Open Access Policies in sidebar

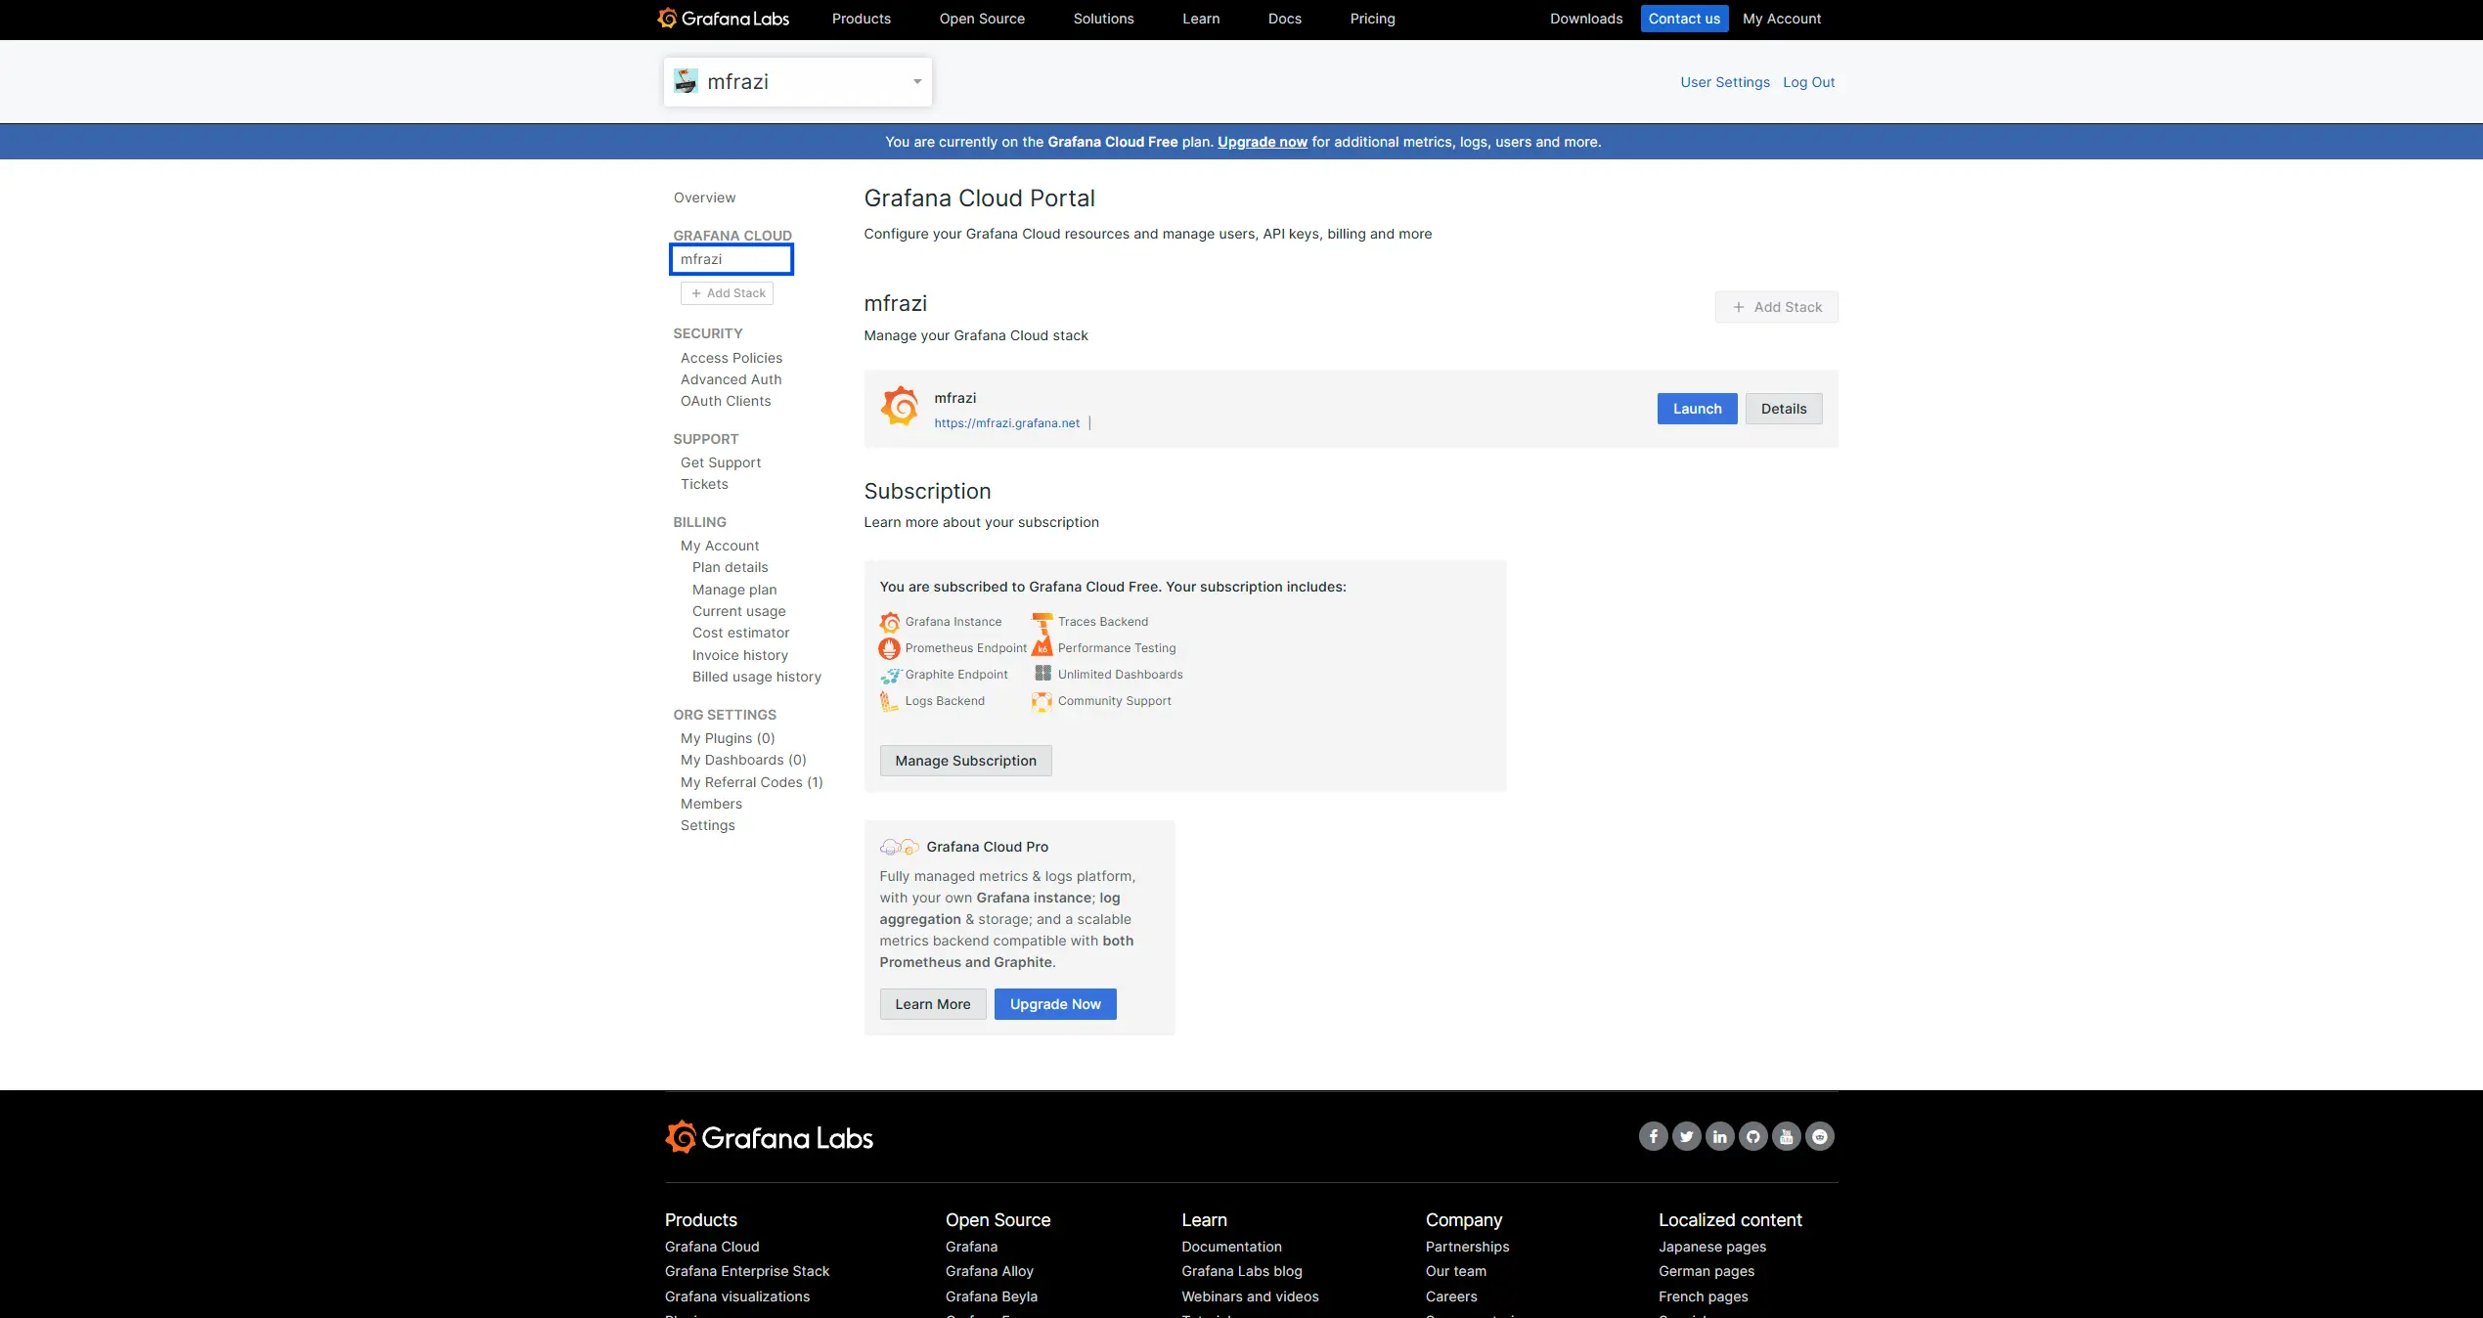731,358
